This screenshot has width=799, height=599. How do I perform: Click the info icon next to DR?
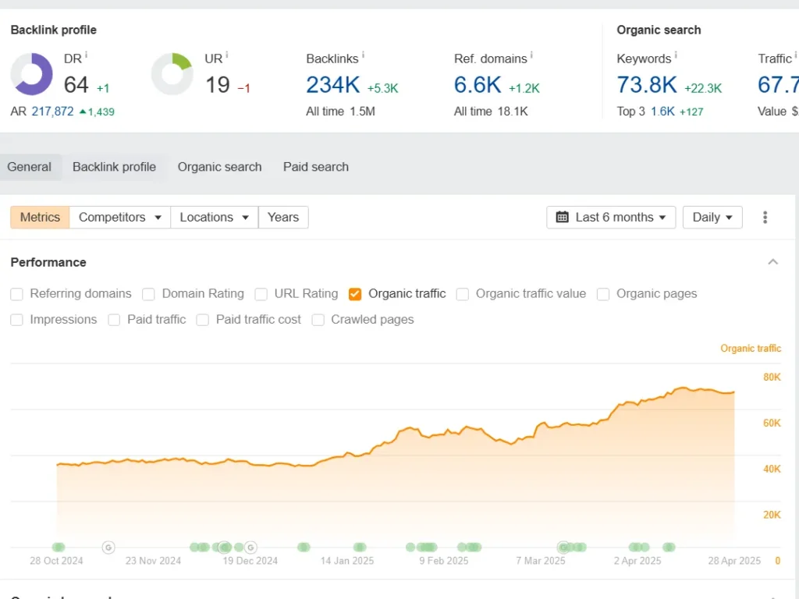click(x=86, y=55)
